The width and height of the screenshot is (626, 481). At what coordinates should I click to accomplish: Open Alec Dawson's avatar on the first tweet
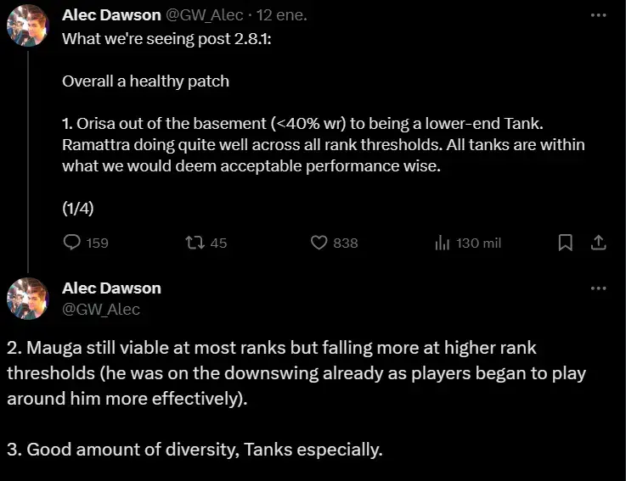click(27, 25)
